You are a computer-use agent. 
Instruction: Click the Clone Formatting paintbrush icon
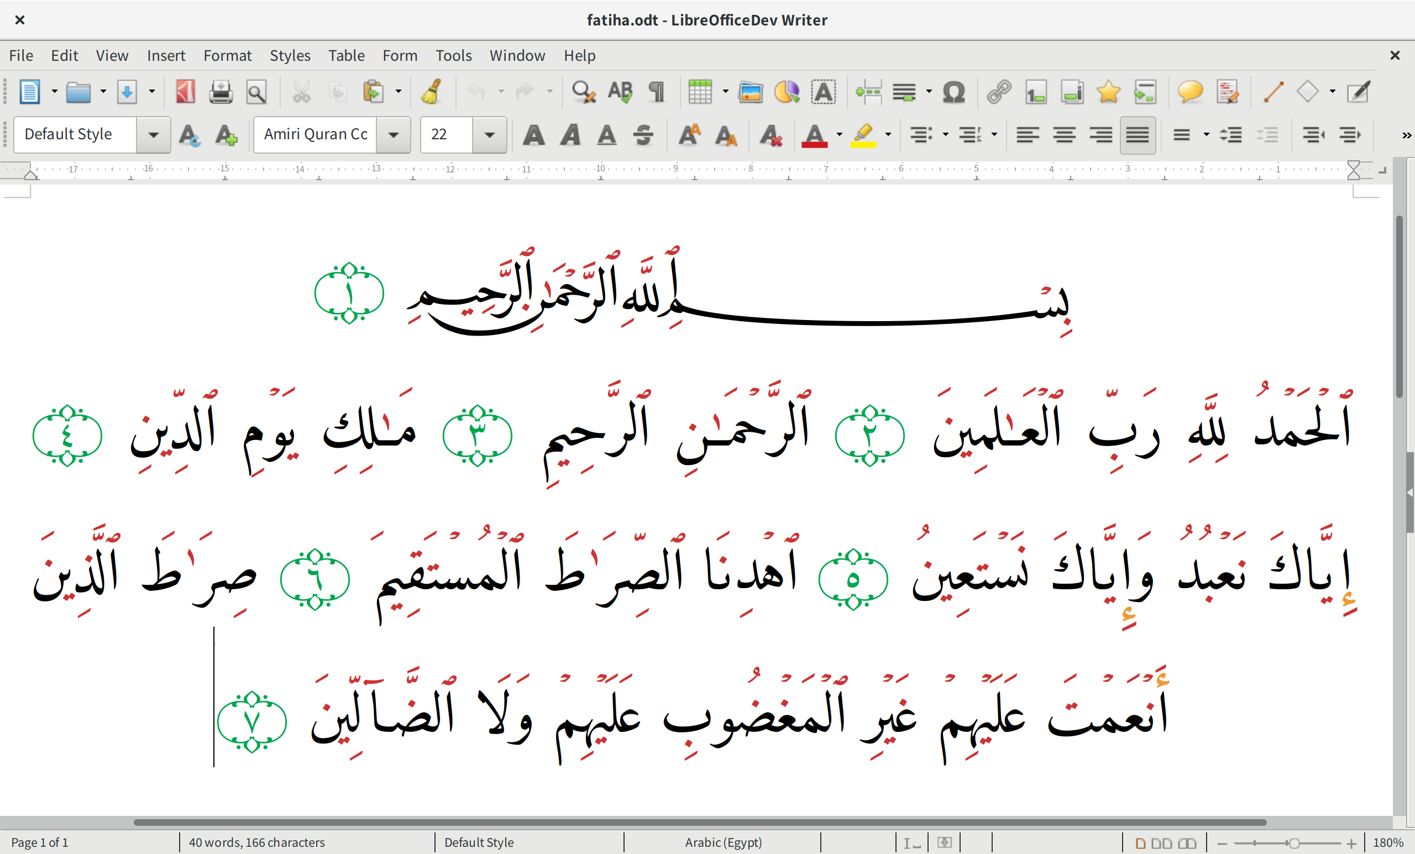coord(431,92)
